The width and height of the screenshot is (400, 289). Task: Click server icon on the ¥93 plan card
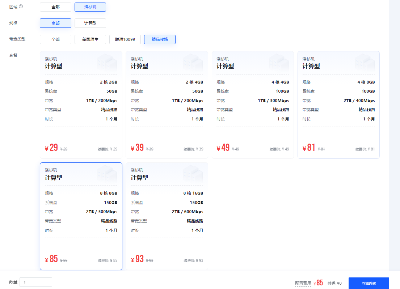tap(193, 174)
